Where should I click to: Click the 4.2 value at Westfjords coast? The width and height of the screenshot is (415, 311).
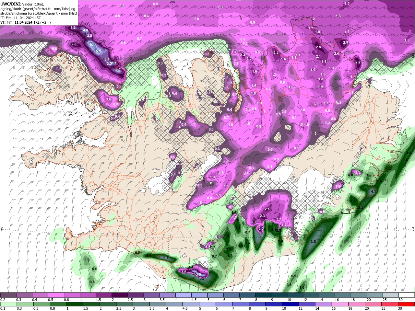point(118,70)
